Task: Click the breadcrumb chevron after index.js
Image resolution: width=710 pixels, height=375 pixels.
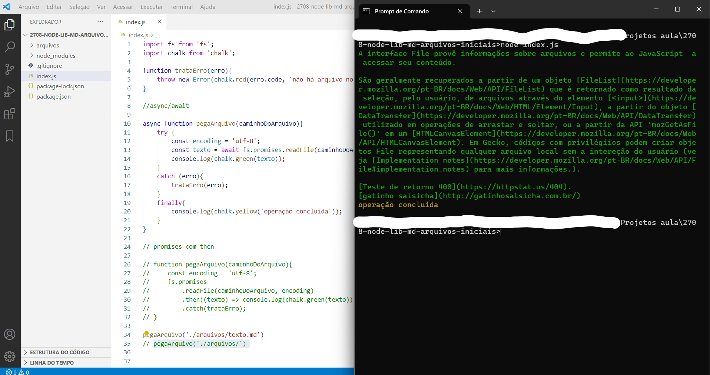Action: pyautogui.click(x=152, y=35)
